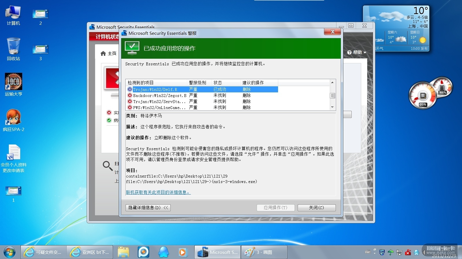This screenshot has width=462, height=259.
Task: Close the Security Essentials 警报 dialog
Action: 332,32
